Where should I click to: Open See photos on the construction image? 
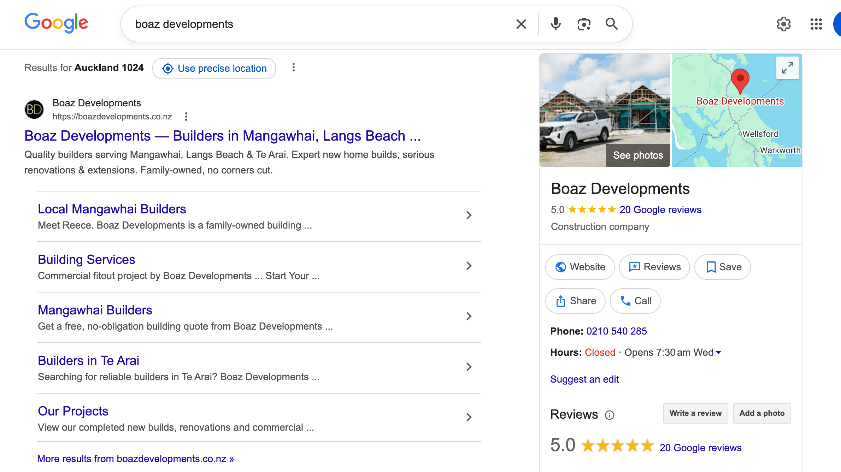[x=638, y=155]
